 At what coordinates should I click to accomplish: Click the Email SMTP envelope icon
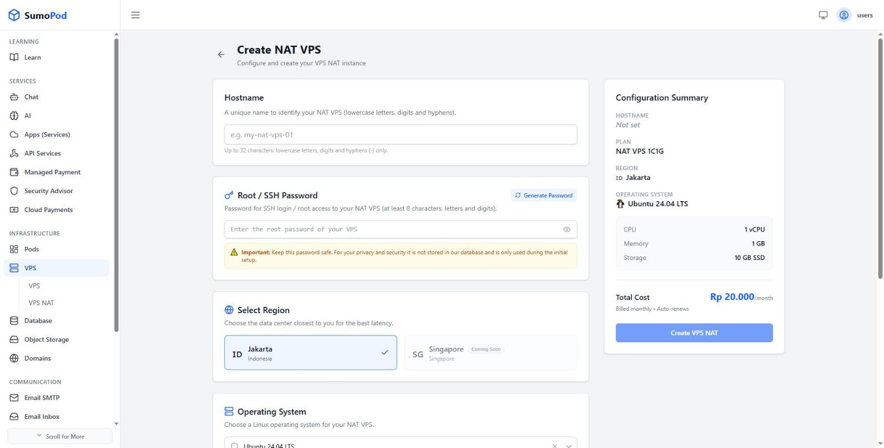pos(14,398)
